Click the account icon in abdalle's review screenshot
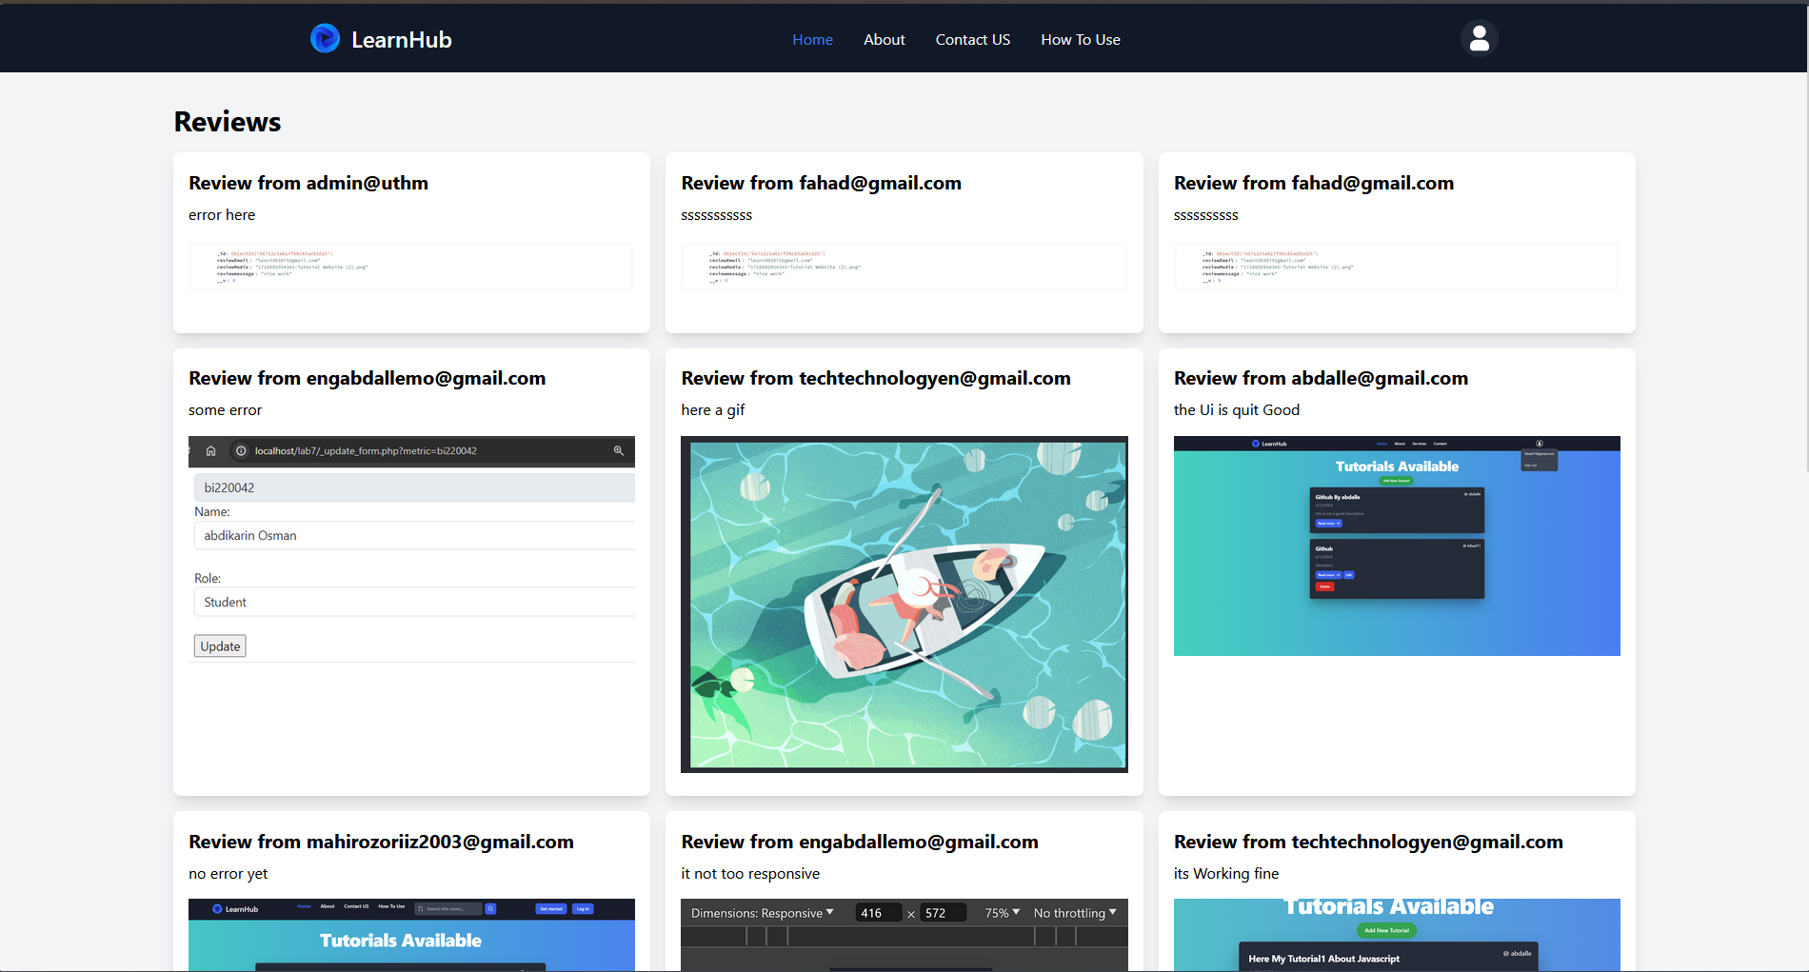 click(x=1540, y=444)
